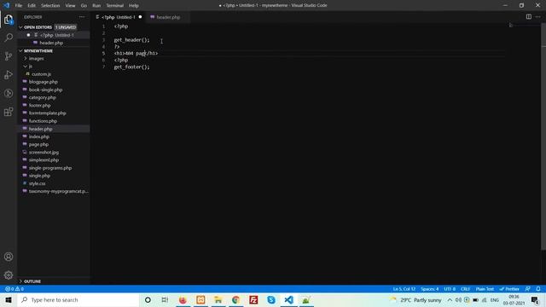This screenshot has height=307, width=546.
Task: Click the Prettier status bar item
Action: (509, 289)
